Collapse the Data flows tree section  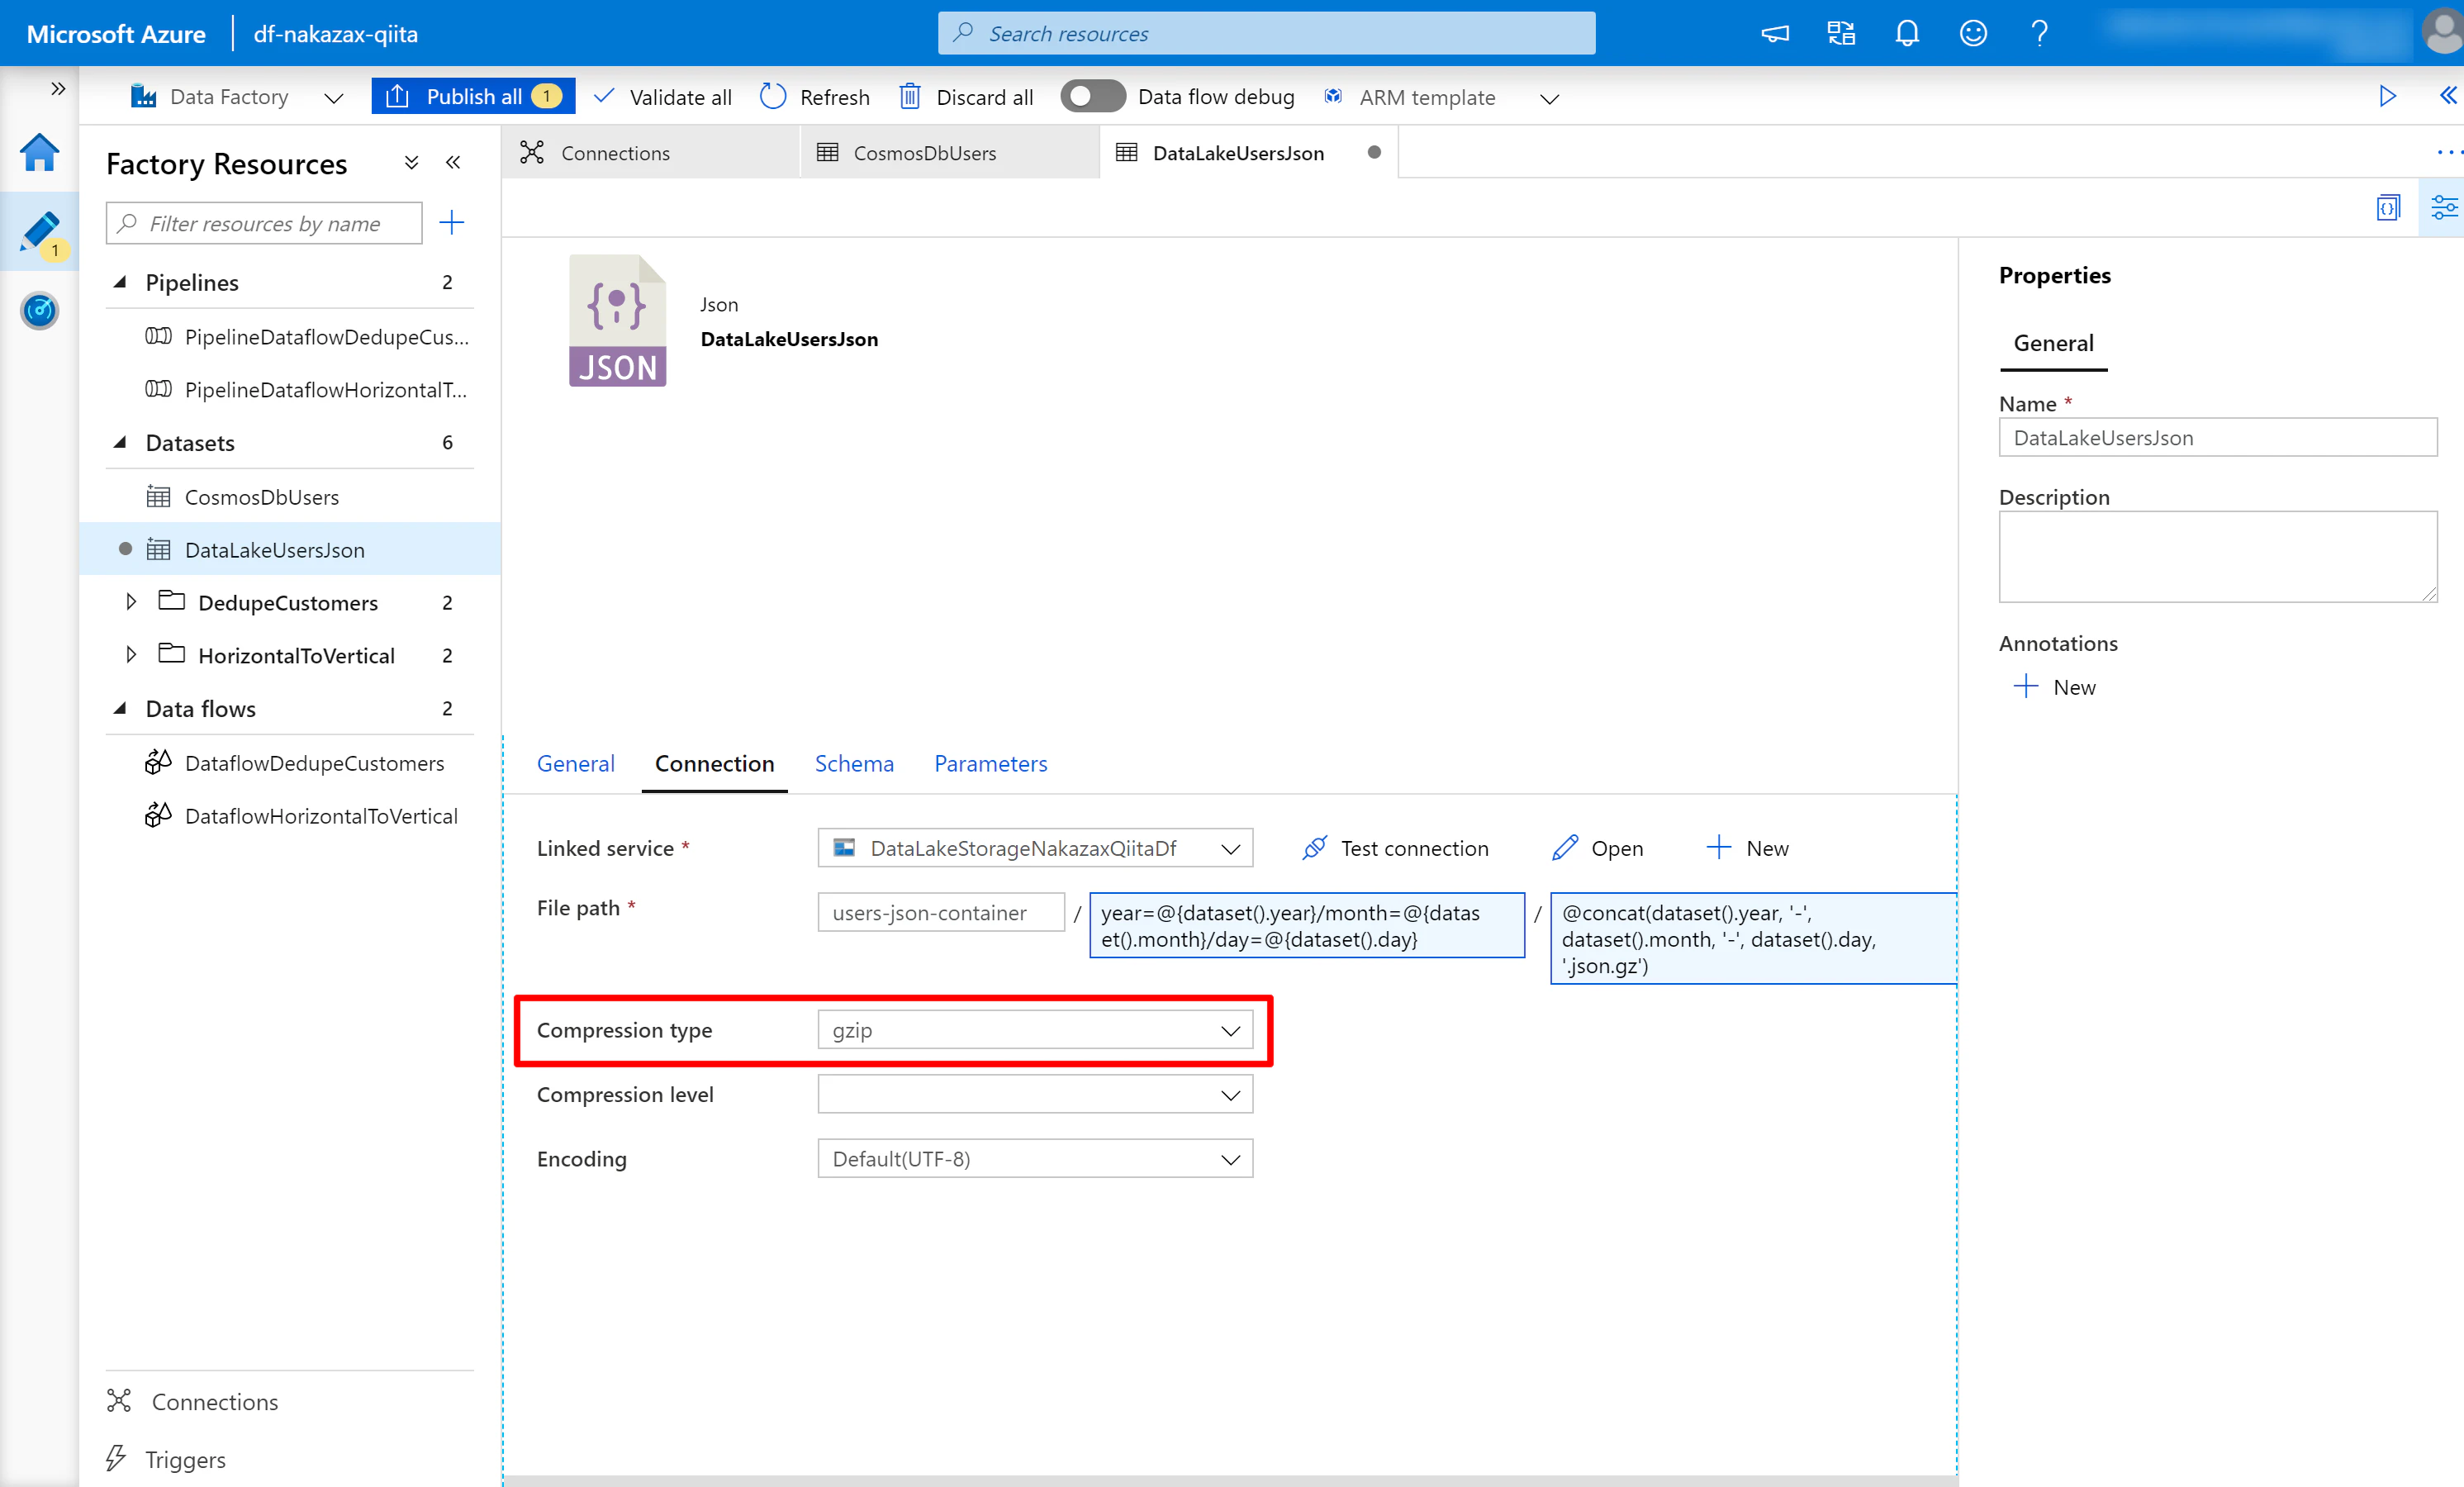(x=120, y=708)
